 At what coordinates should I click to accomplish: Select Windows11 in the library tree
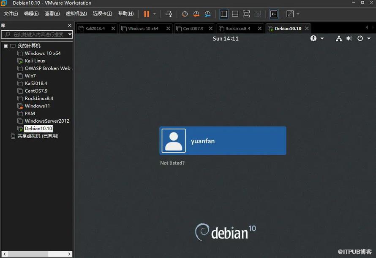pyautogui.click(x=37, y=106)
